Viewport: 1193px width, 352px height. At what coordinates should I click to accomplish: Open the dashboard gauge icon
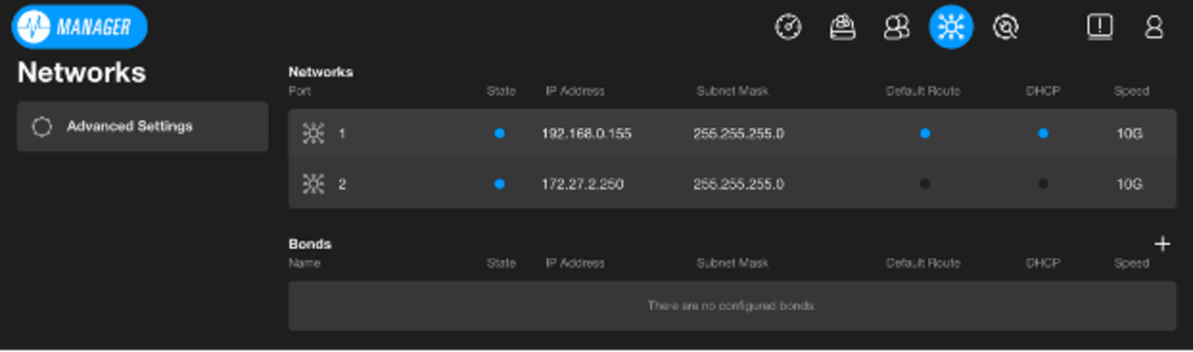coord(788,27)
